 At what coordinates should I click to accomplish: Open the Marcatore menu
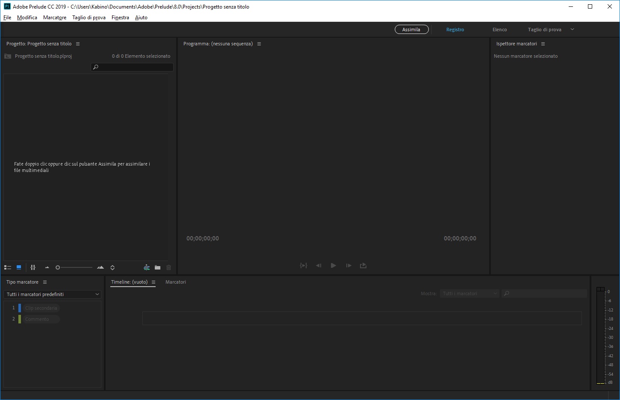(x=55, y=18)
